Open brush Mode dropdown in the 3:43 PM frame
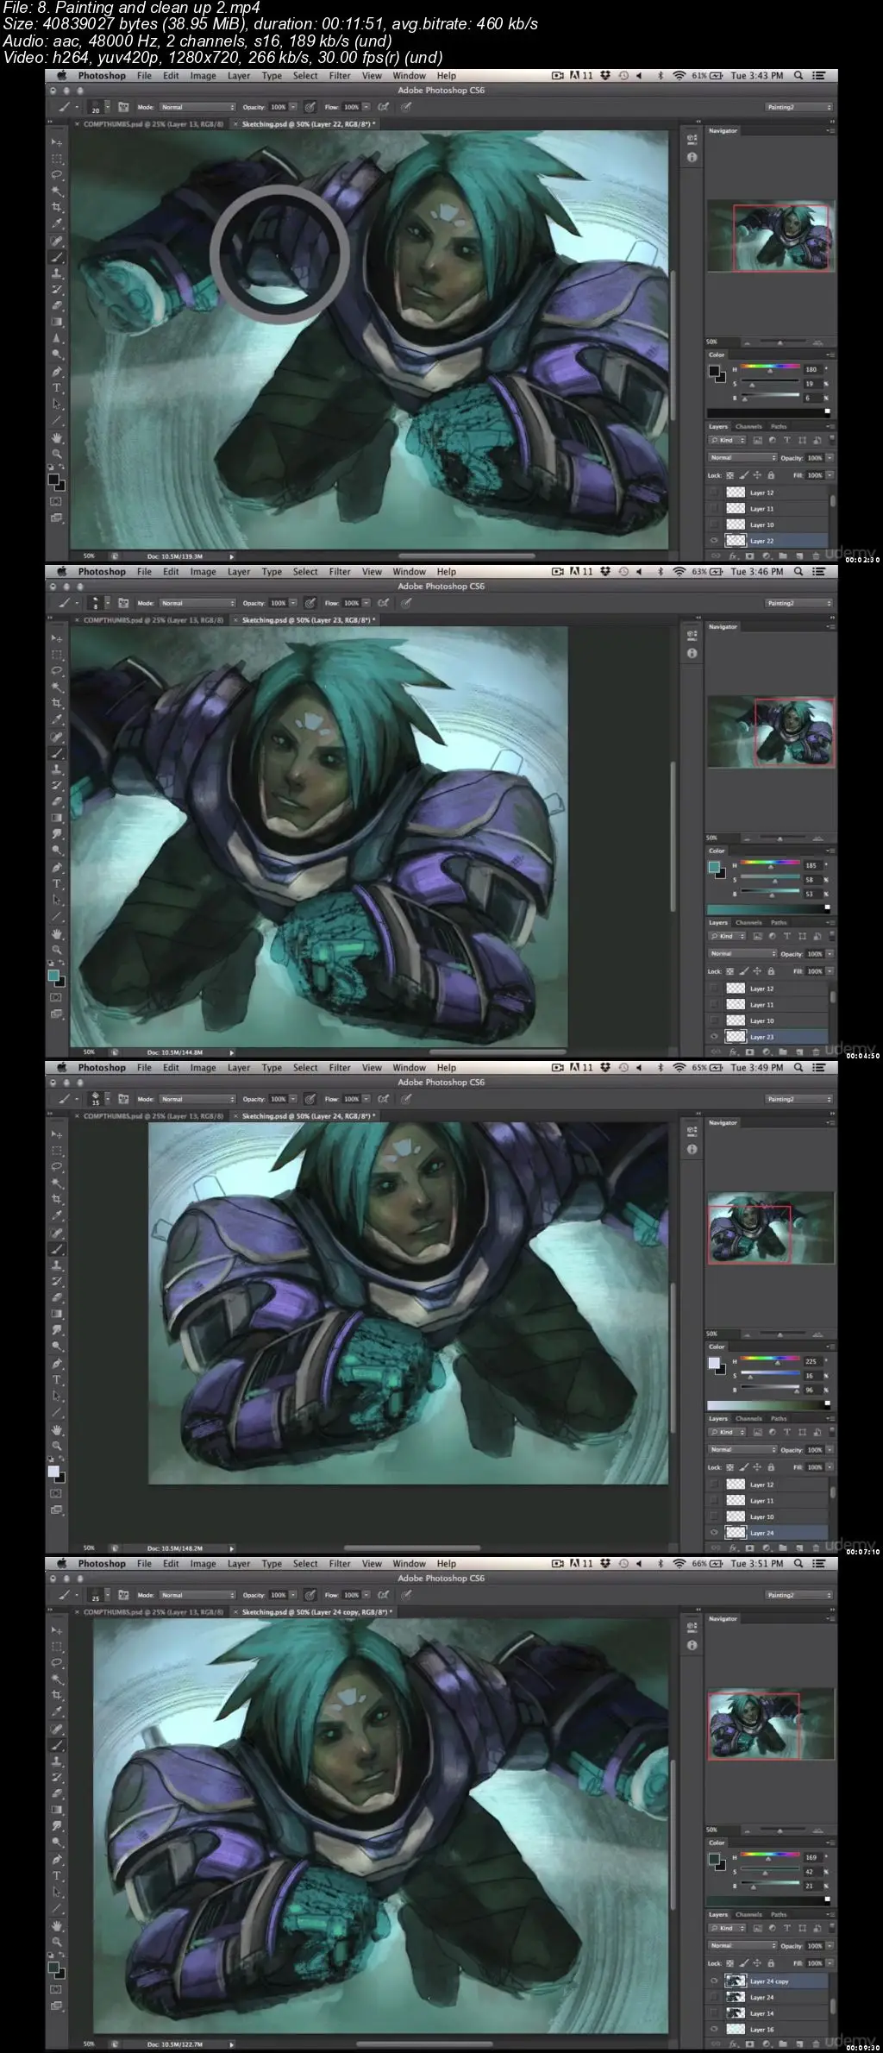 click(x=197, y=108)
